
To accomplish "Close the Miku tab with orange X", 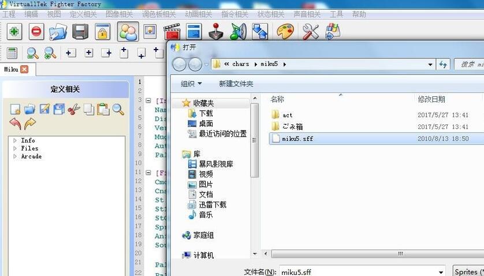I will (24, 69).
